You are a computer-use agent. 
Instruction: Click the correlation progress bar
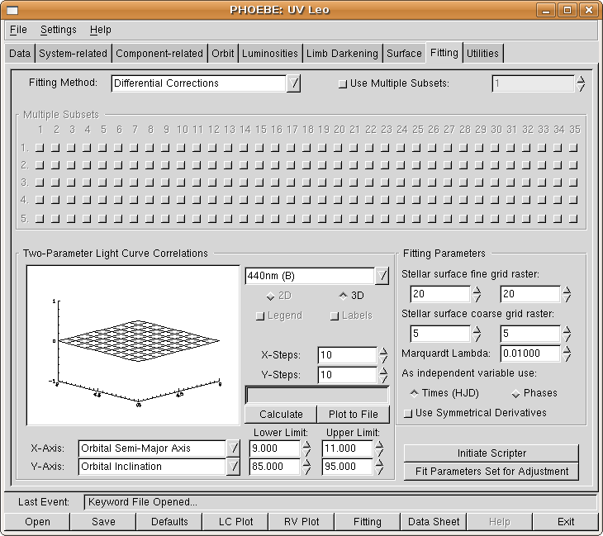(x=317, y=395)
